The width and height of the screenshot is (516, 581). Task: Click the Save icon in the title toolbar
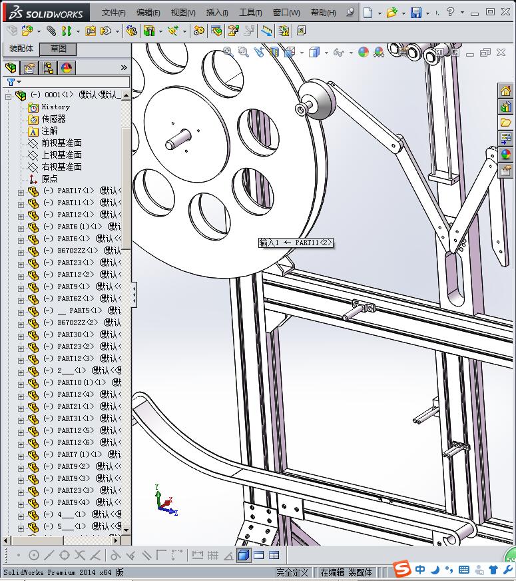click(x=415, y=13)
